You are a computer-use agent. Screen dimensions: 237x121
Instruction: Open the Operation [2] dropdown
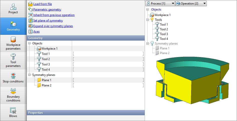pyautogui.click(x=191, y=4)
